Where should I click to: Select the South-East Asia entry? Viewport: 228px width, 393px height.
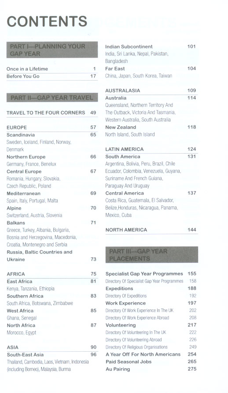(x=52, y=355)
